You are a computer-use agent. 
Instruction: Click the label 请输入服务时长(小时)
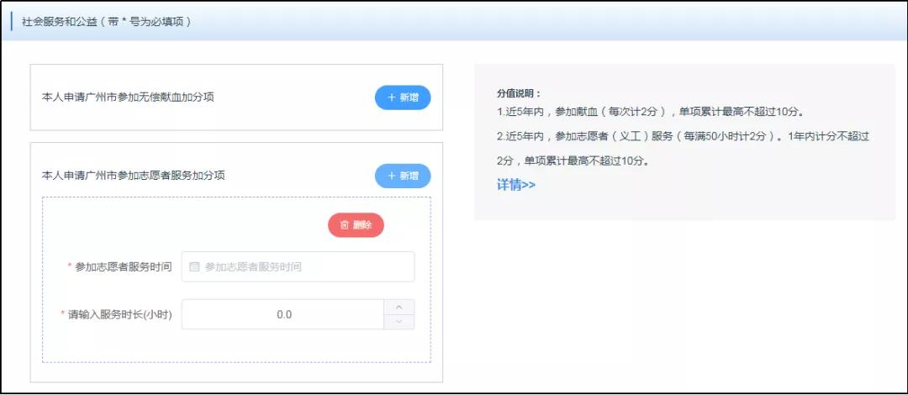[x=120, y=314]
